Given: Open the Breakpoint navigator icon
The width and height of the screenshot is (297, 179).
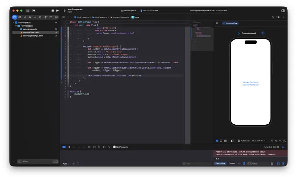Looking at the screenshot, I should click(x=51, y=17).
